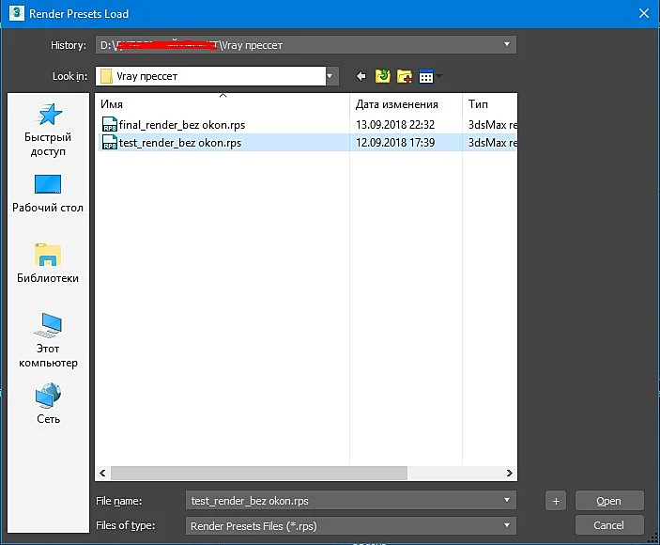660x545 pixels.
Task: Create new folder icon
Action: coord(405,76)
